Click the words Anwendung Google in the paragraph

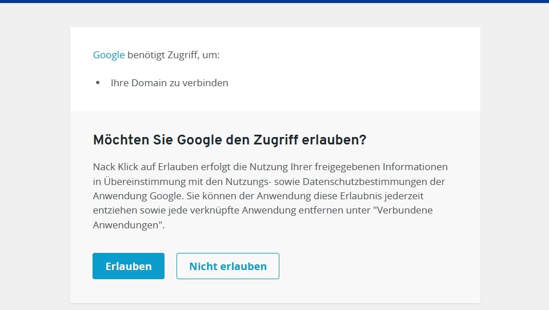[x=138, y=196]
